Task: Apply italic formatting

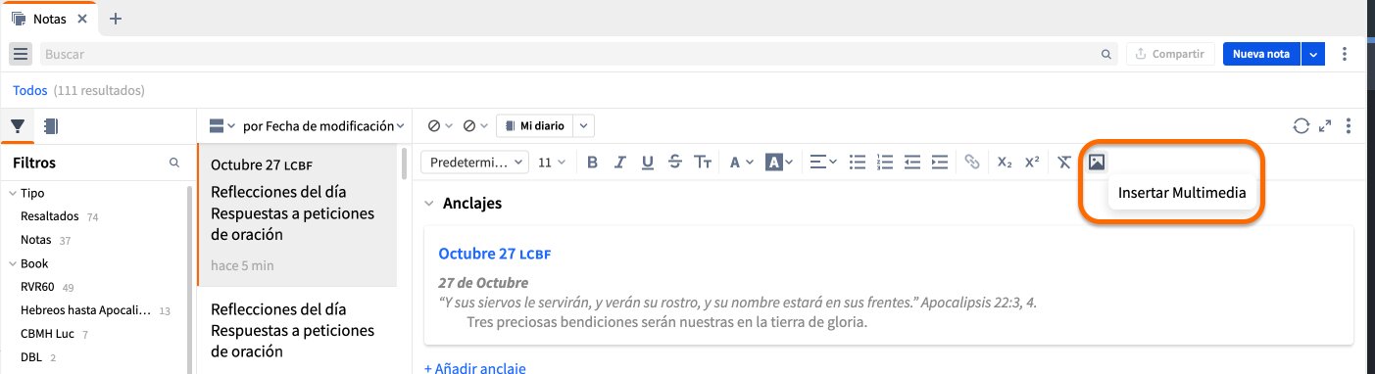Action: pos(619,162)
